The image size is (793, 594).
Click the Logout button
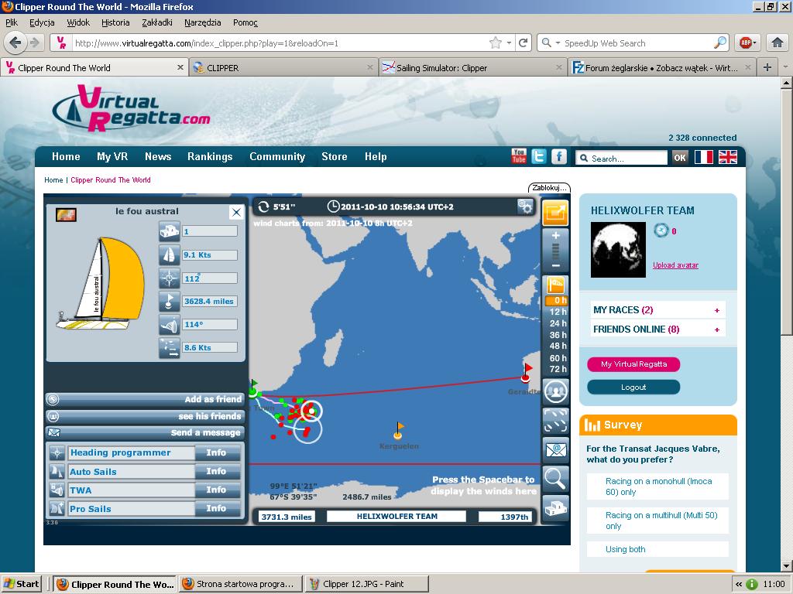click(x=633, y=387)
